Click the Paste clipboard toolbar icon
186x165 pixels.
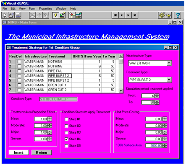click(x=45, y=15)
